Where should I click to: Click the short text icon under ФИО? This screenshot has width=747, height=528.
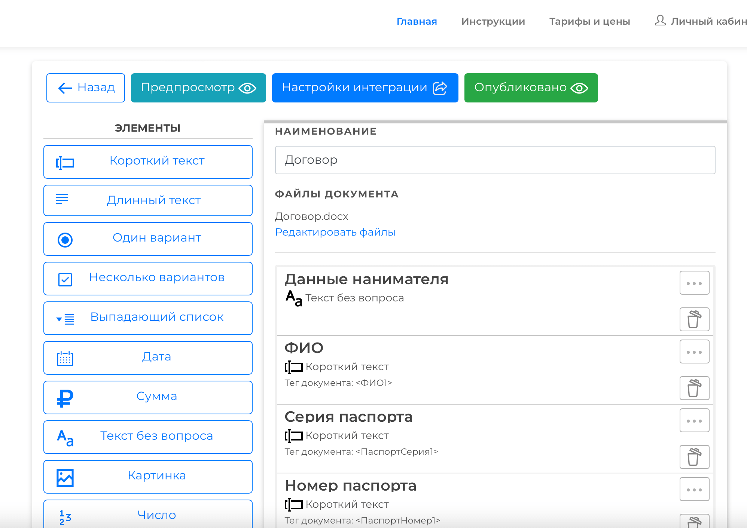[294, 367]
